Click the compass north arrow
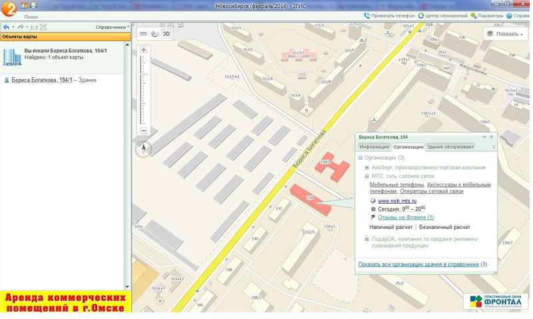This screenshot has height=319, width=533. [x=144, y=149]
